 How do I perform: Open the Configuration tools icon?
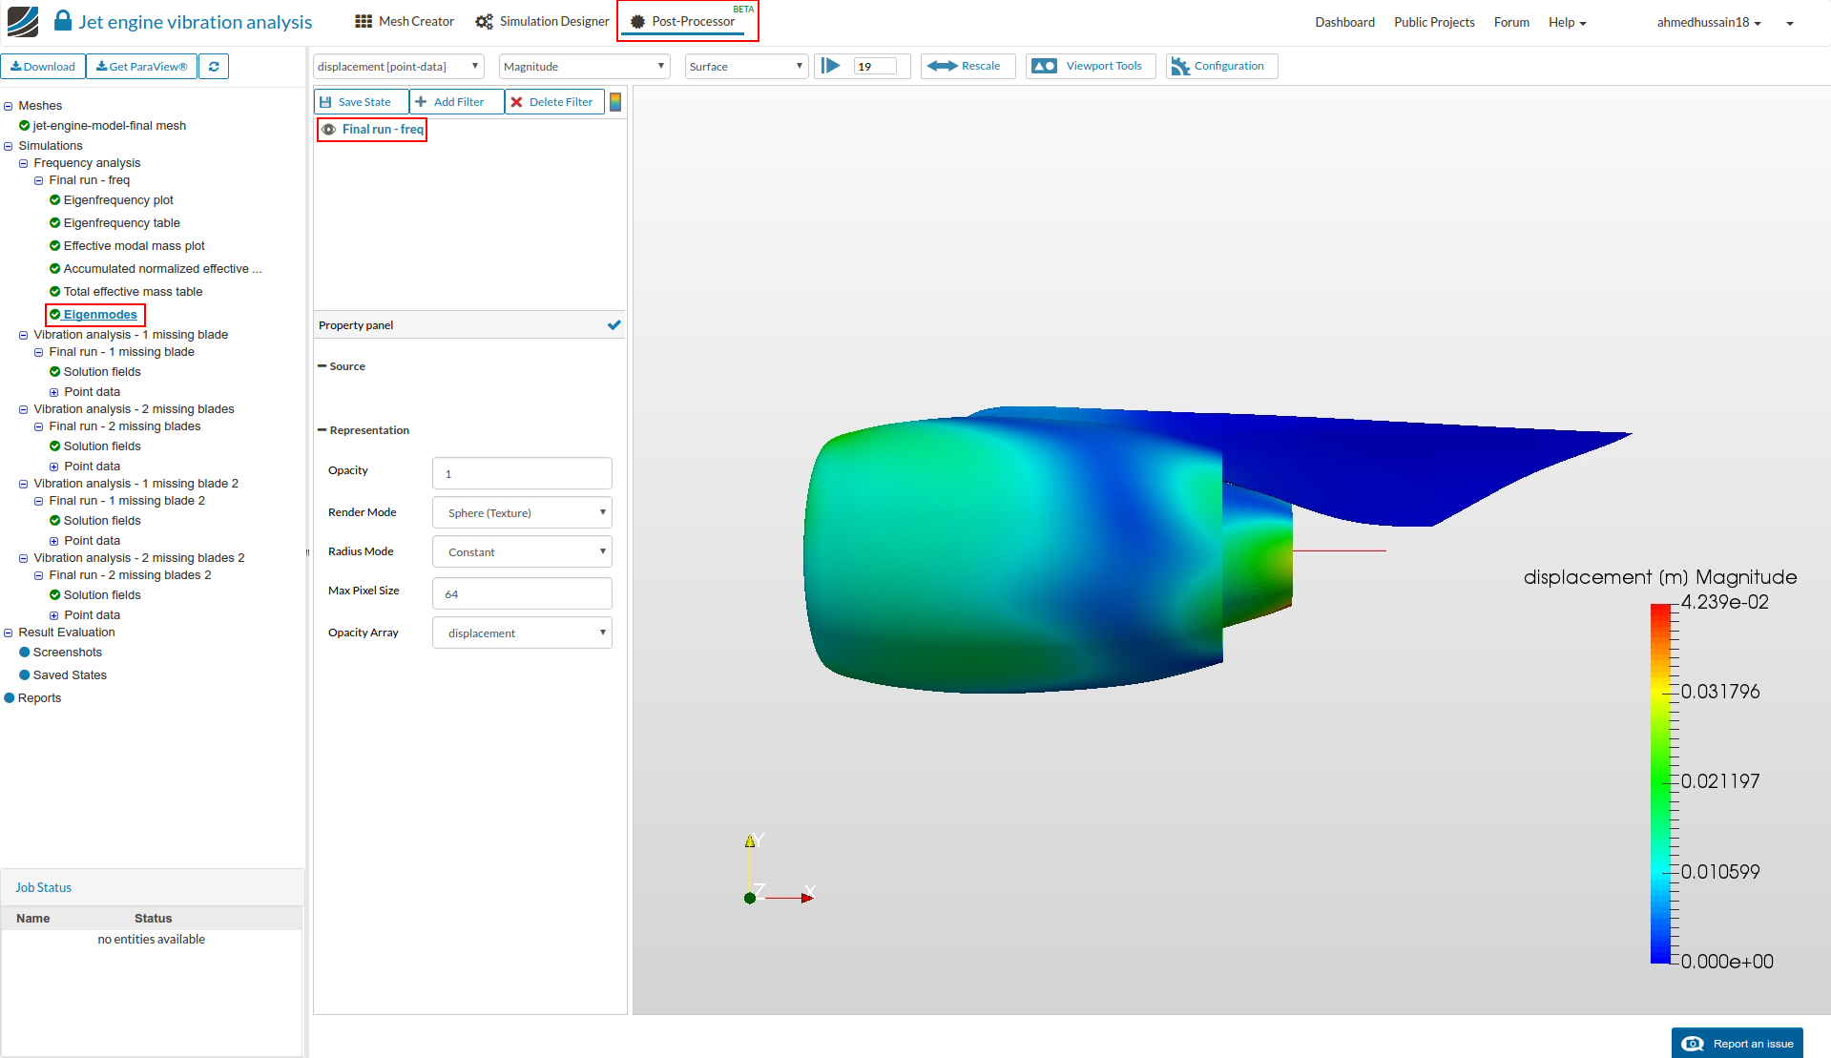tap(1180, 66)
